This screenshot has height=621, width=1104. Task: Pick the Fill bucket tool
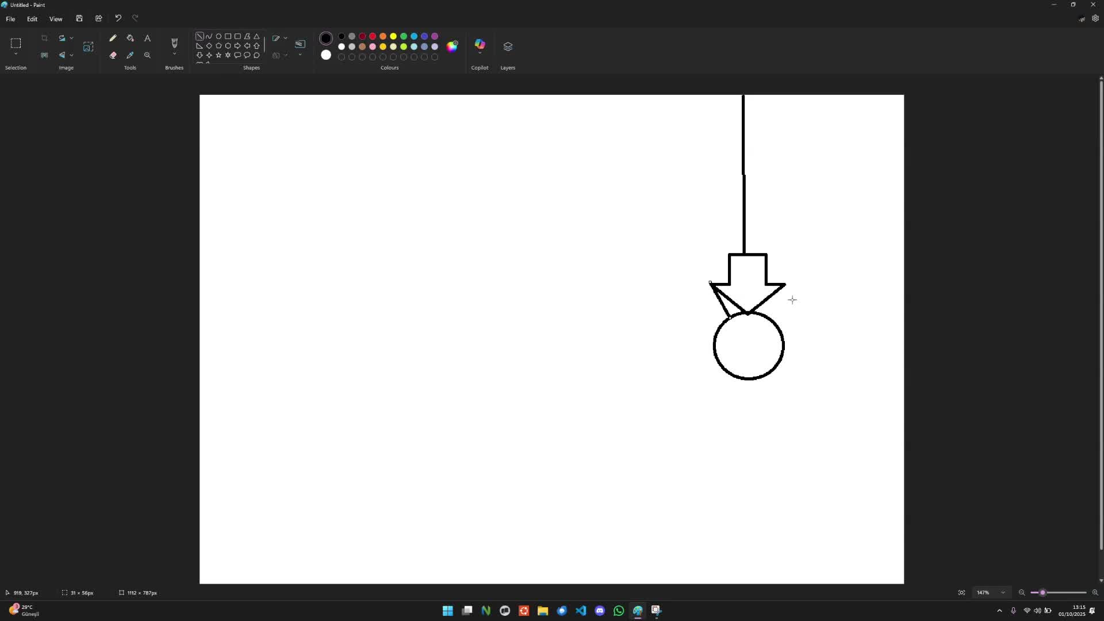[130, 38]
